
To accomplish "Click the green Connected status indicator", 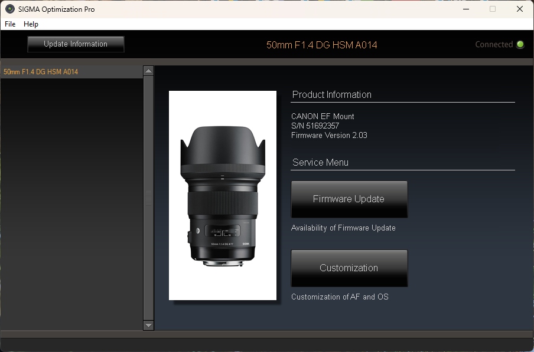I will [522, 44].
